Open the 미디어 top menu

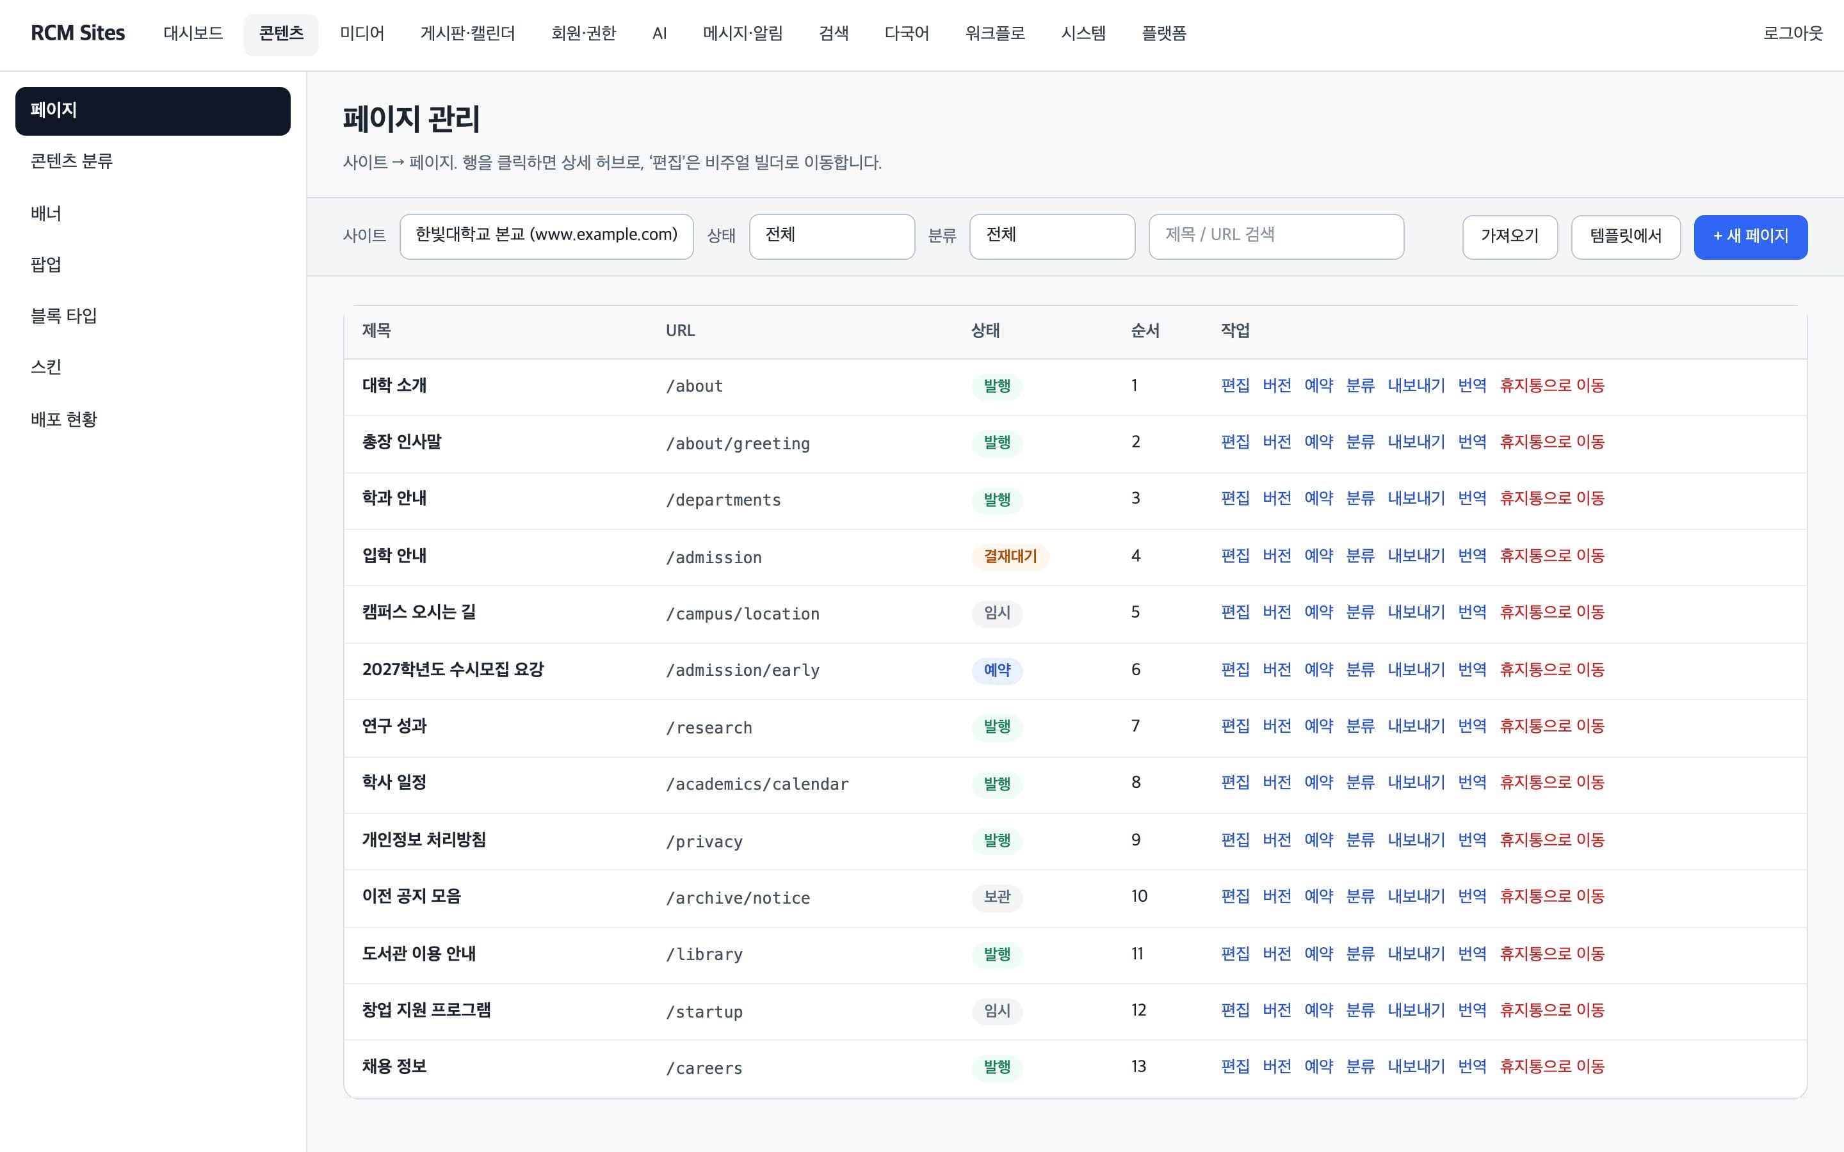pyautogui.click(x=362, y=33)
